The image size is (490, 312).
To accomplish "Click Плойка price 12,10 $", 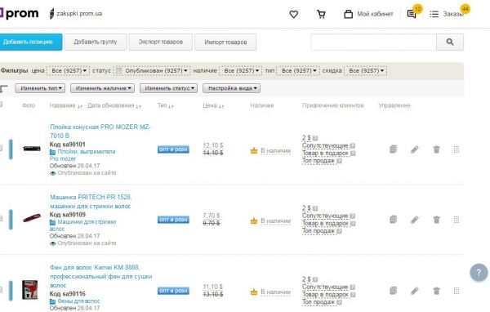I will click(x=213, y=145).
